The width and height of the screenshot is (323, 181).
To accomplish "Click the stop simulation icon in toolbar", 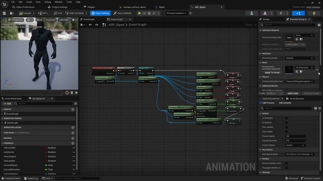I will coord(149,13).
